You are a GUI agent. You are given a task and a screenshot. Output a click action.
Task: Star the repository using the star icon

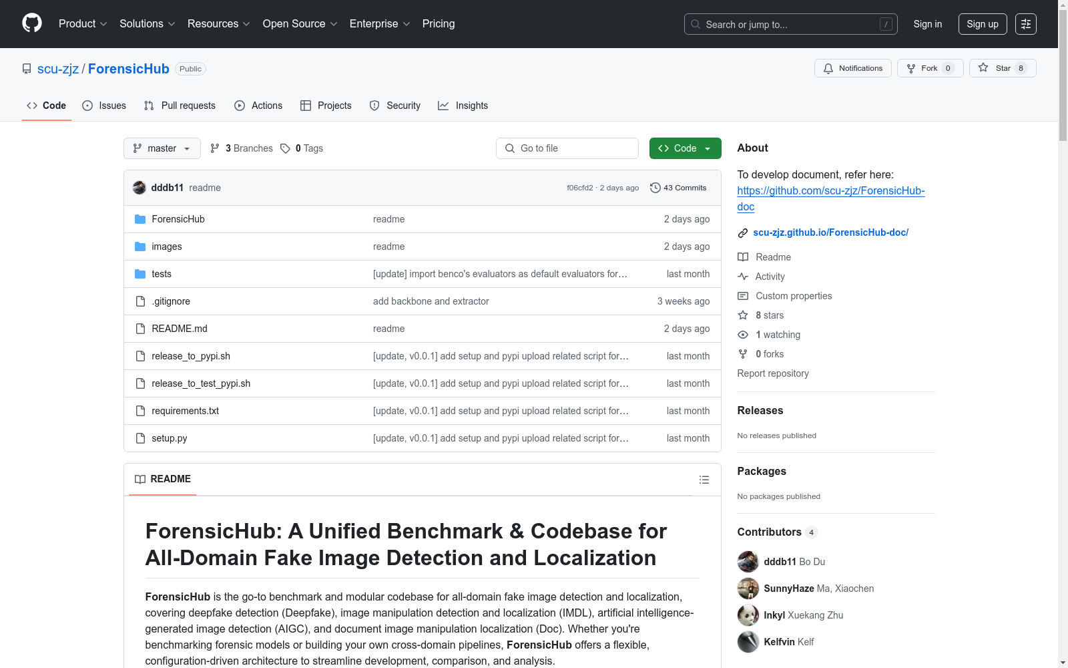pos(983,68)
